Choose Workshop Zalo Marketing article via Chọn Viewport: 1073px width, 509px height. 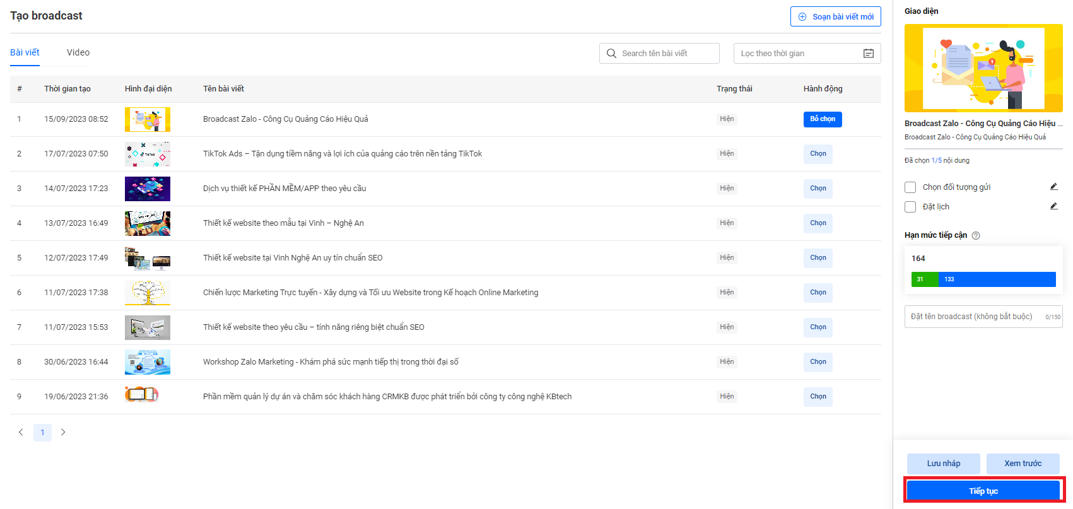818,362
